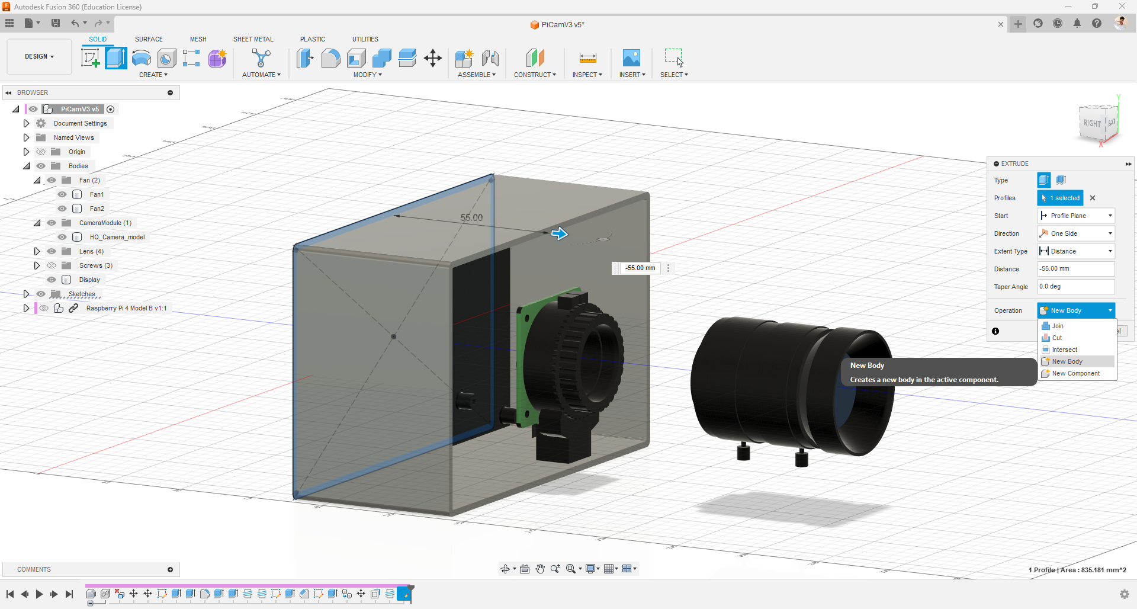This screenshot has width=1137, height=609.
Task: Show the Screws folder
Action: [x=52, y=265]
